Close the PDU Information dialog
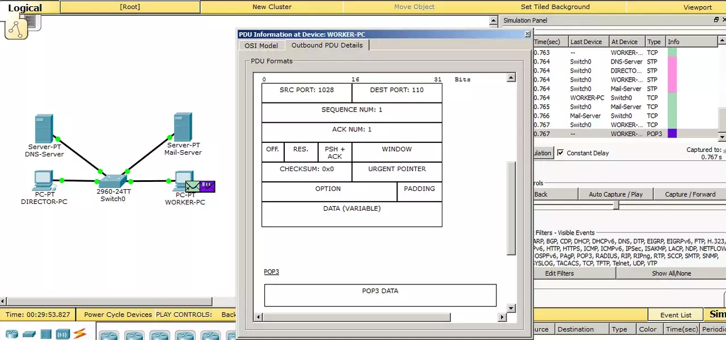This screenshot has width=726, height=340. pyautogui.click(x=527, y=34)
